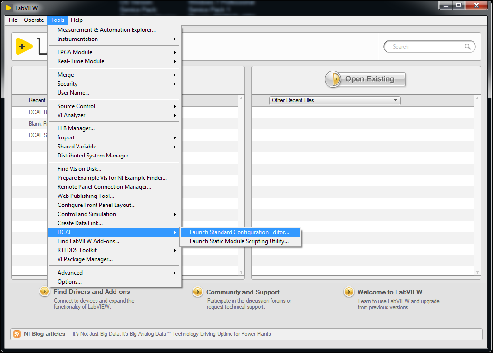Click the arrow icon next to Welcome to LabVIEW
Image resolution: width=493 pixels, height=353 pixels.
pyautogui.click(x=349, y=292)
